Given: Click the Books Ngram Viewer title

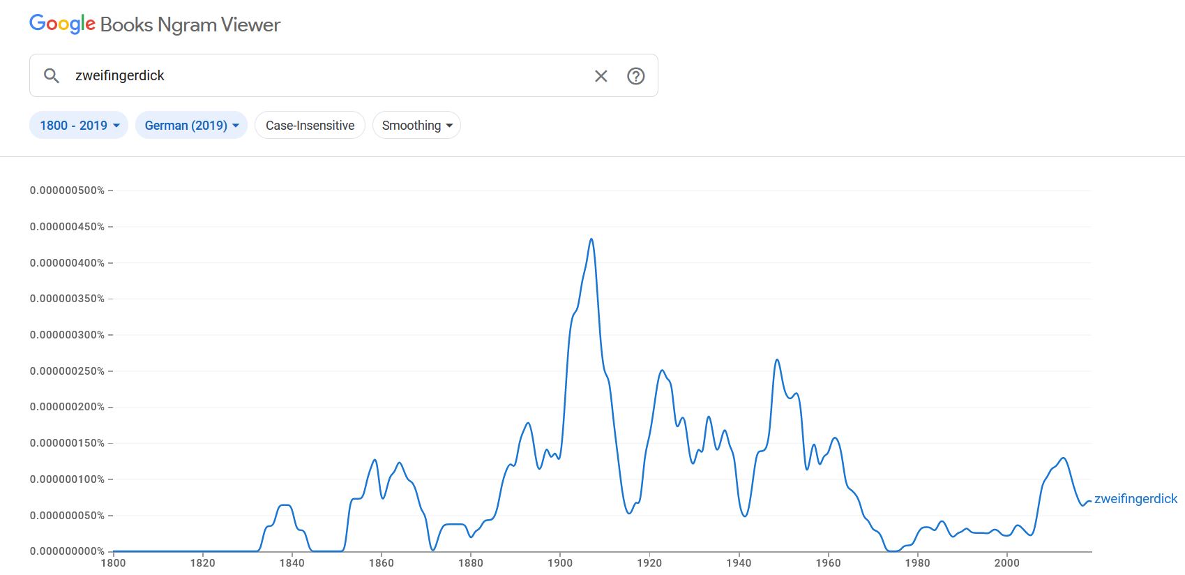Looking at the screenshot, I should click(190, 25).
